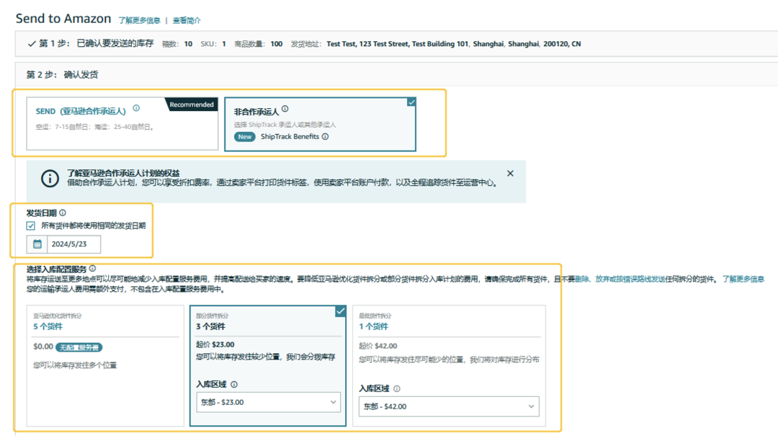Image resolution: width=778 pixels, height=441 pixels.
Task: Select SEND 亚马逊合作承运人 carrier option
Action: tap(122, 124)
